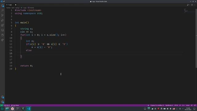Click the prog folder in the breadcrumbs

pos(17,8)
